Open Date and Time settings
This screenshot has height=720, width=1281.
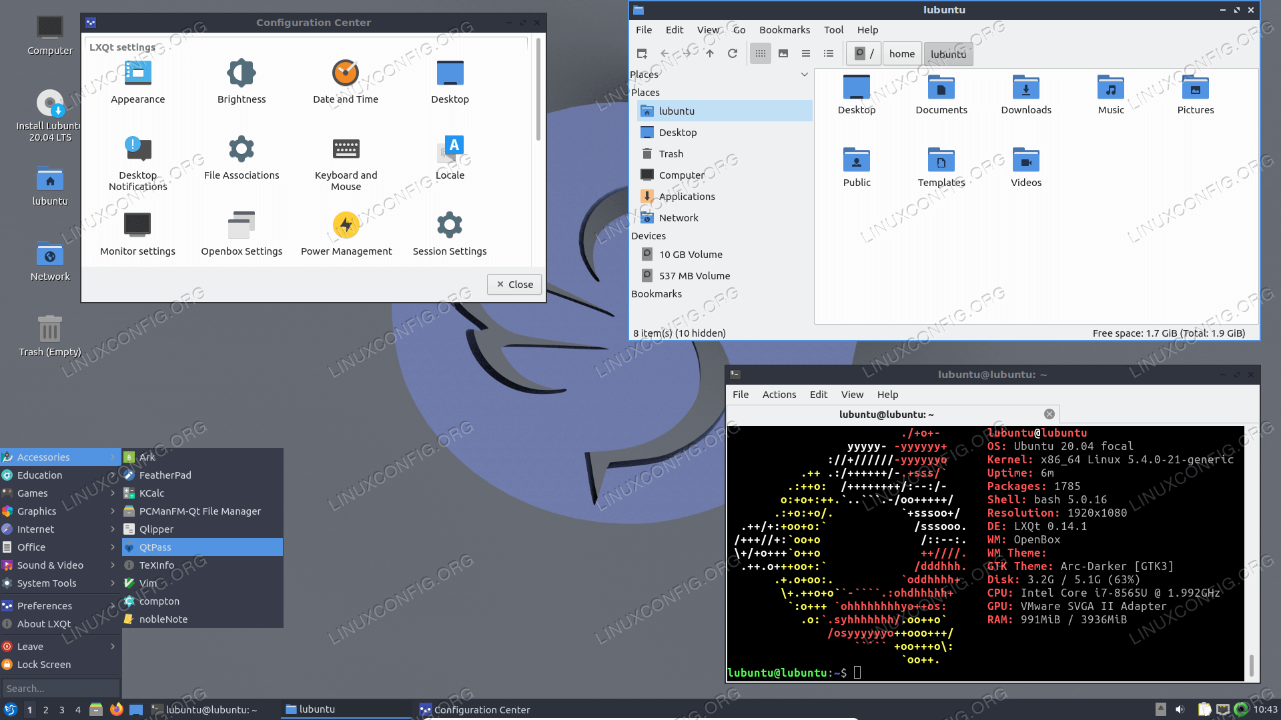[346, 82]
